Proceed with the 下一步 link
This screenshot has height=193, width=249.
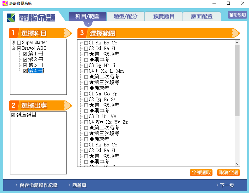click(227, 185)
